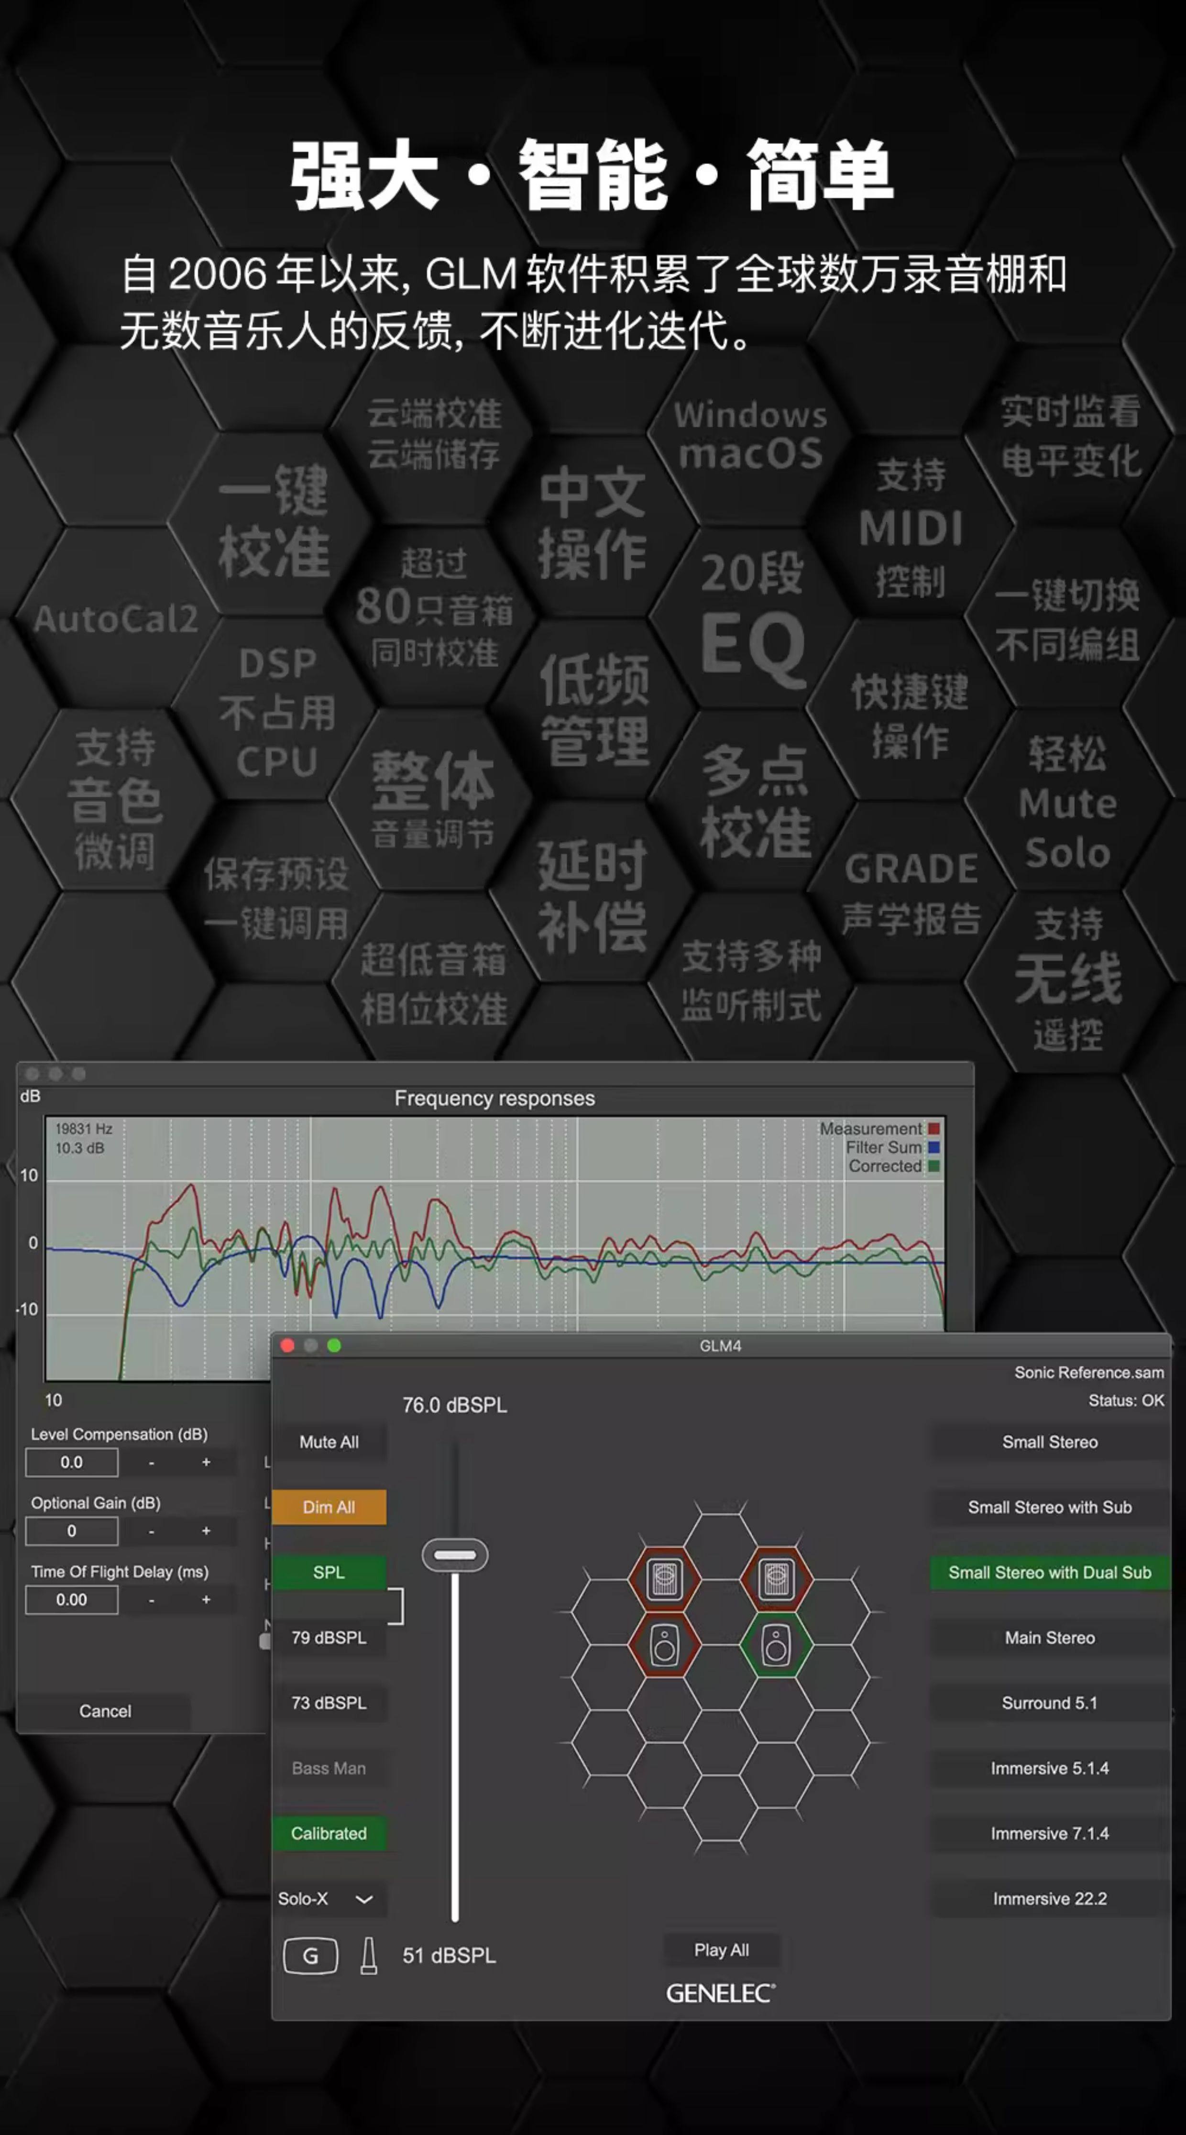This screenshot has height=2135, width=1186.
Task: Click Cancel in Frequency responses window
Action: coord(105,1711)
